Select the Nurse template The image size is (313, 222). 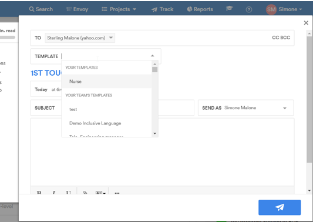point(107,82)
